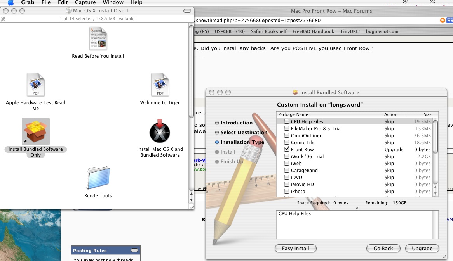Image resolution: width=453 pixels, height=261 pixels.
Task: Open the Window menu
Action: [113, 3]
